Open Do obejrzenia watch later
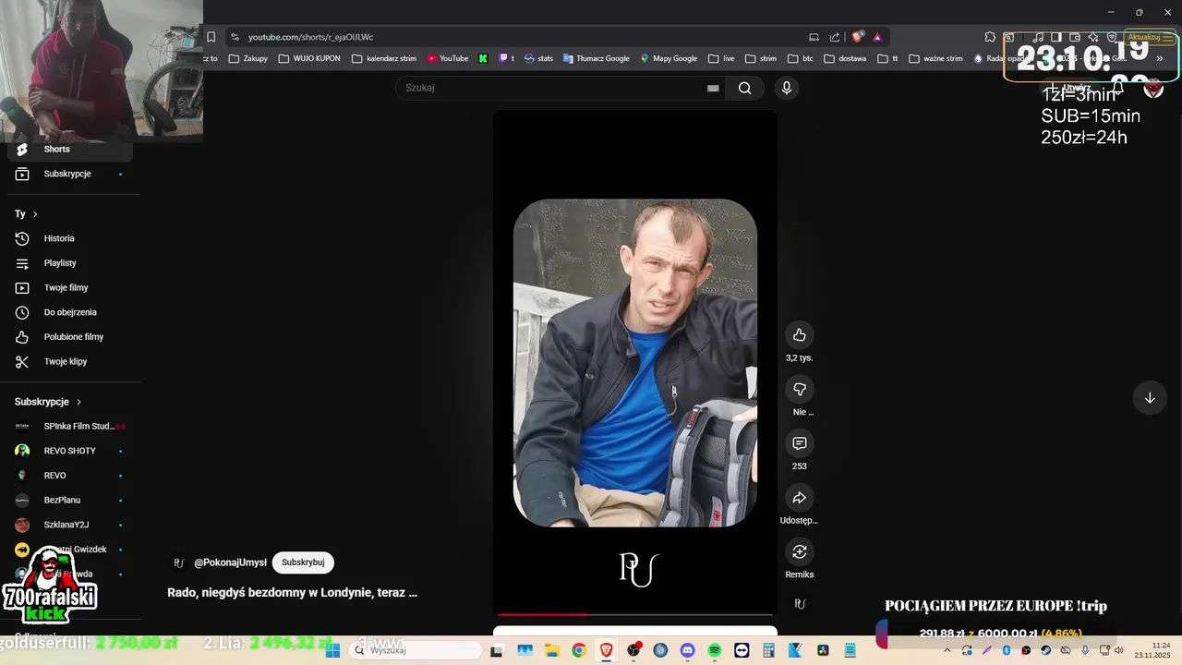 click(70, 312)
